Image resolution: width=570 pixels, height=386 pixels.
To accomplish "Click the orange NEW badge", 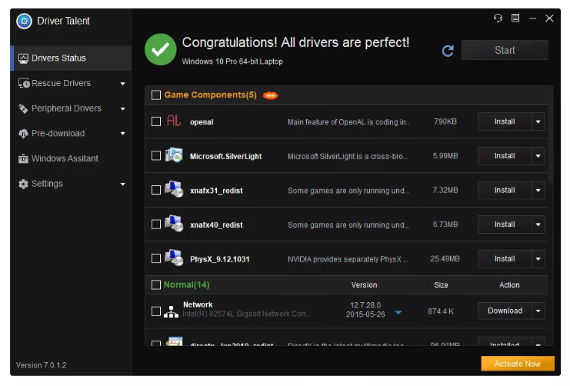I will point(271,95).
